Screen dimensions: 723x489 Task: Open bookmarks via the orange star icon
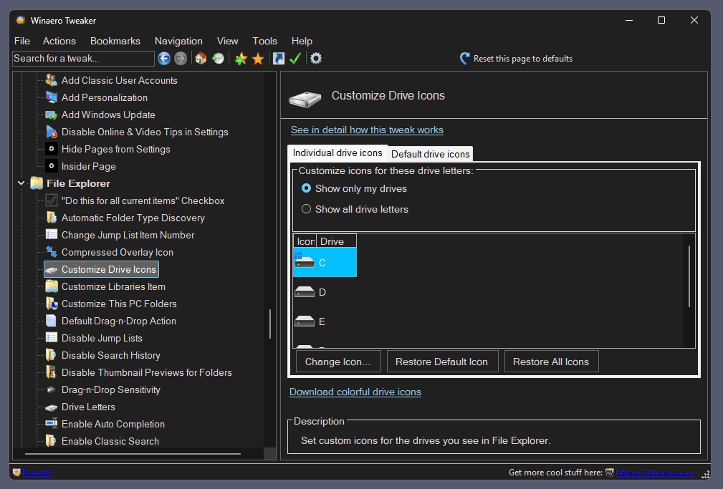[x=258, y=59]
